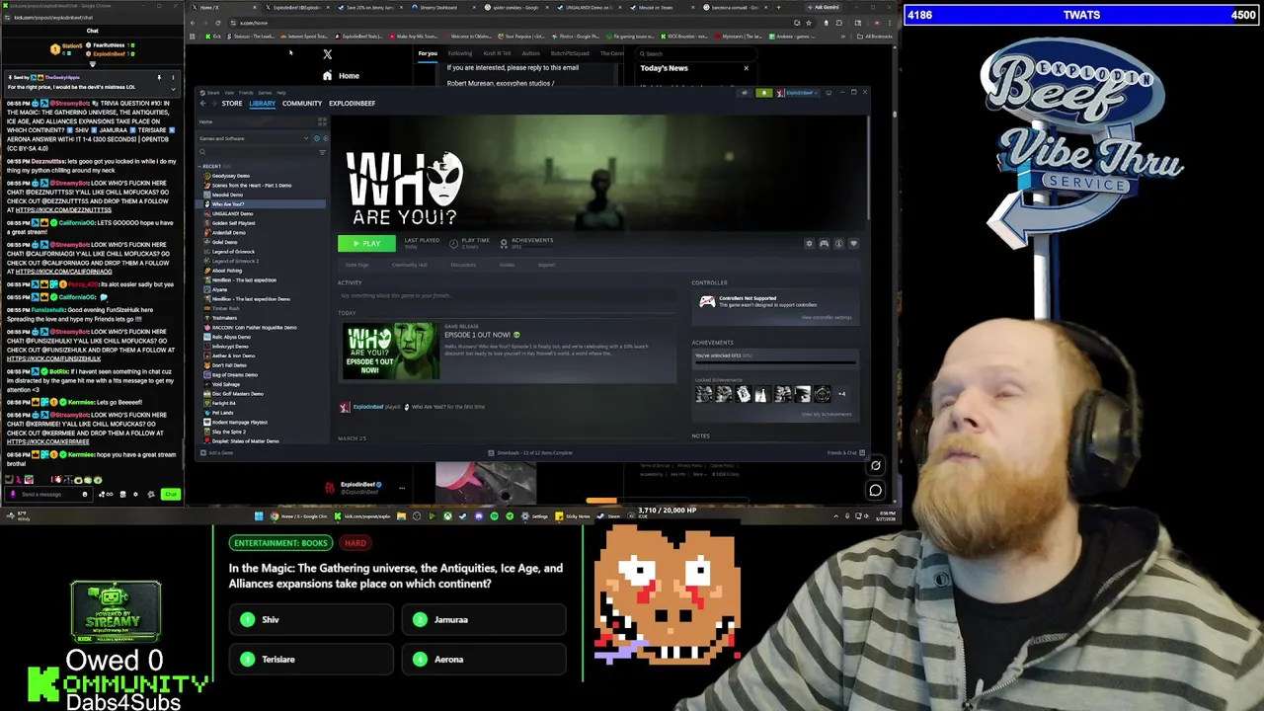
Task: Click the activity 'Say something' input field
Action: 506,295
